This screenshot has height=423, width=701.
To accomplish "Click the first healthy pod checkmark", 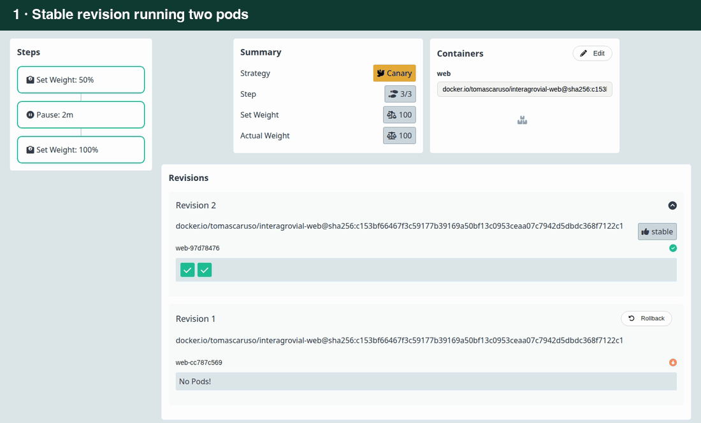I will click(187, 270).
